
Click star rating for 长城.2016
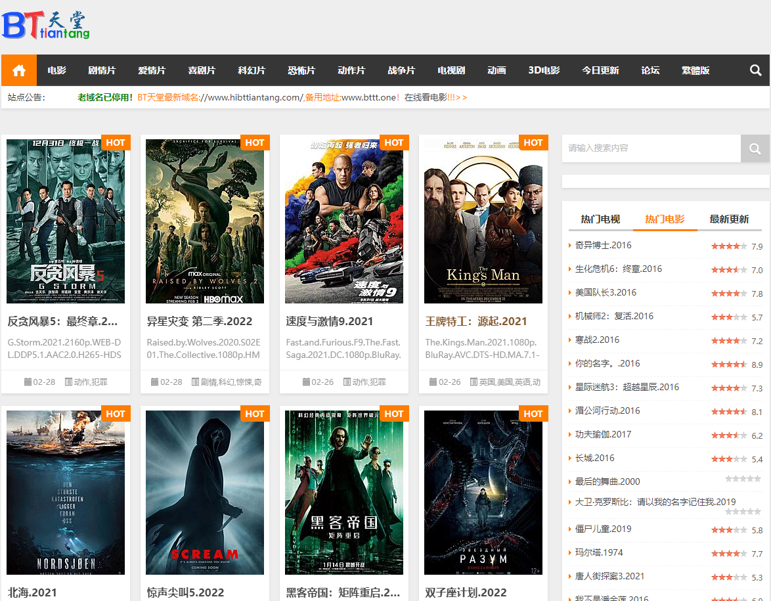click(x=729, y=459)
